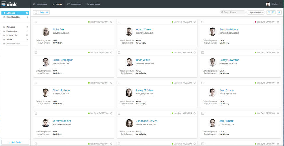Click the Search People field

coord(233,12)
